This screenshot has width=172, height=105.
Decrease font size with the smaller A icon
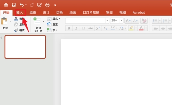click(x=135, y=20)
